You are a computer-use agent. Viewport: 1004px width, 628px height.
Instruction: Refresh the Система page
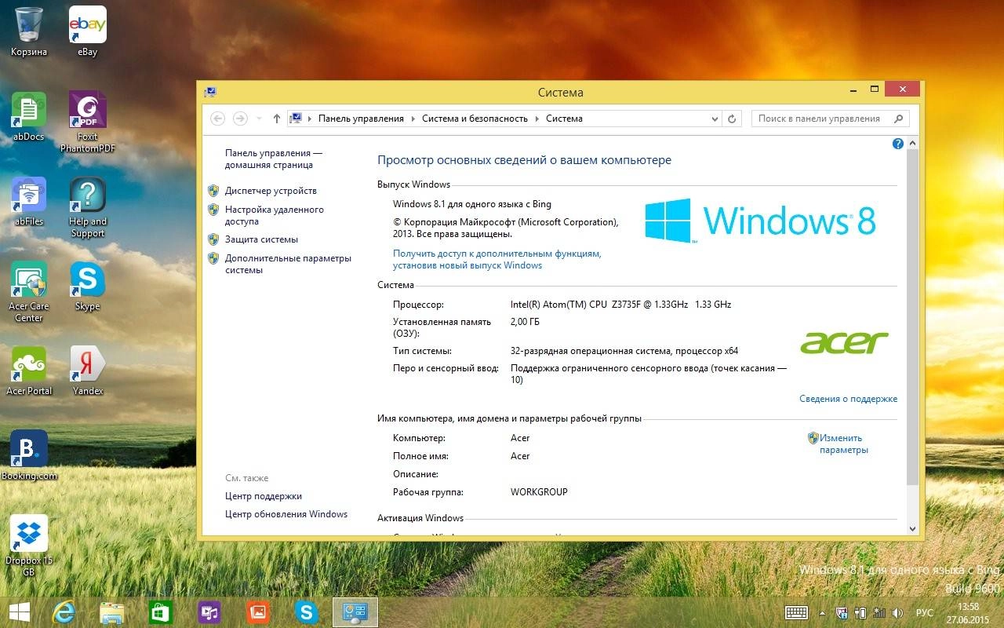[732, 119]
